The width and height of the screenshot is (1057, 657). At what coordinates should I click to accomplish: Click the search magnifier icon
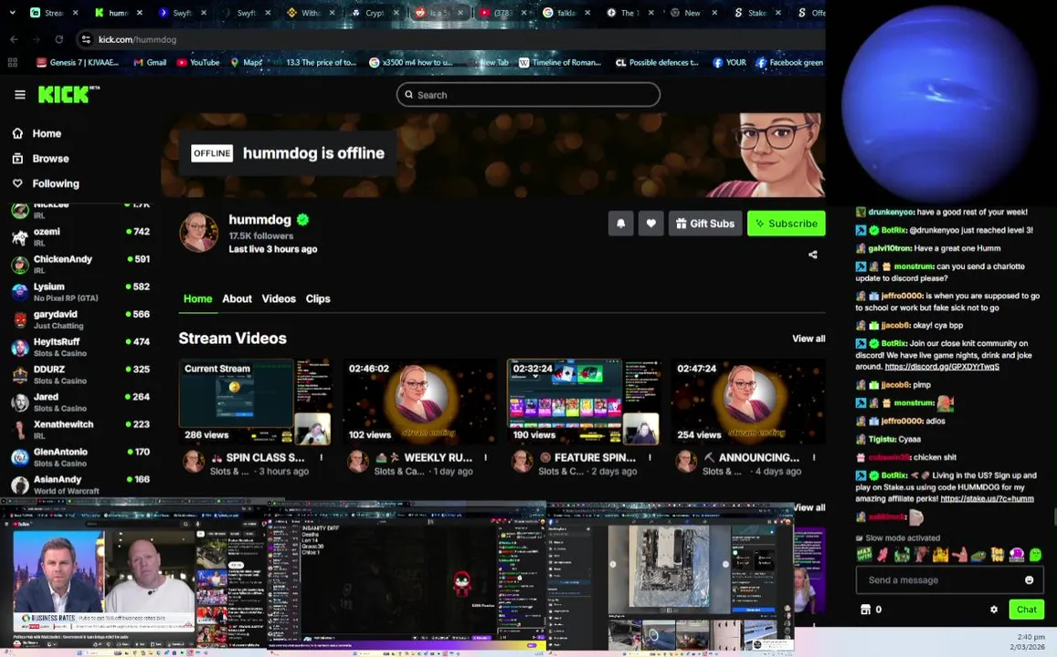pos(408,95)
